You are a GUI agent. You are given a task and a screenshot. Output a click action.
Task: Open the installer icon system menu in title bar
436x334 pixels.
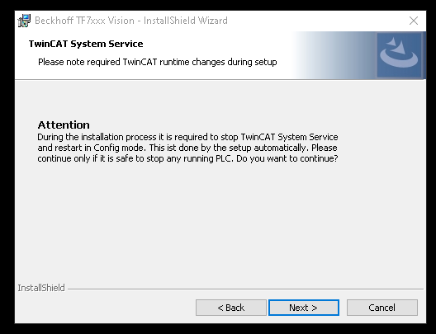pos(24,21)
